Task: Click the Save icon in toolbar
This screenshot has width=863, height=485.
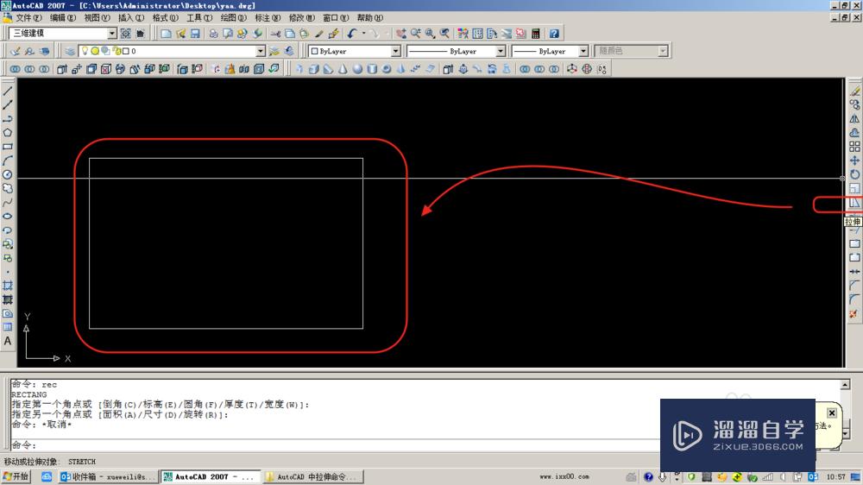Action: (195, 34)
